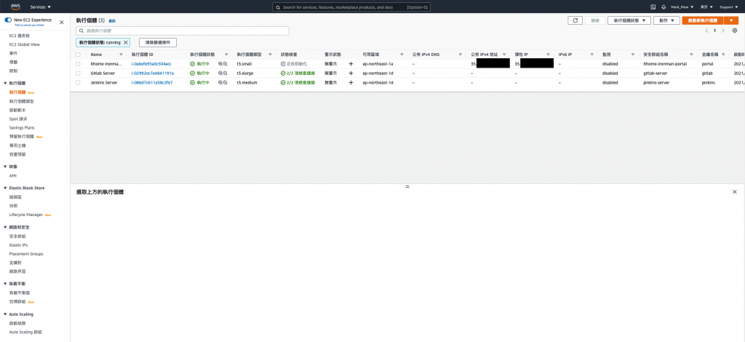Click the t3.xlarge instance type cell

coord(245,73)
